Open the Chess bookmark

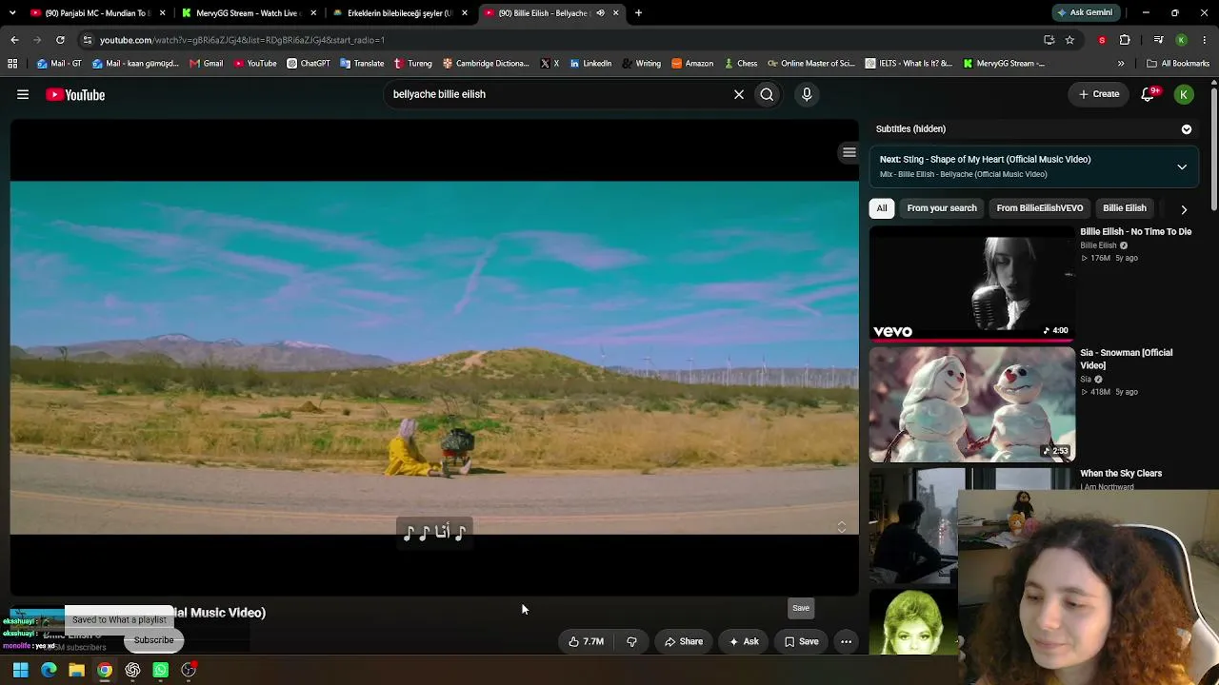(x=740, y=64)
